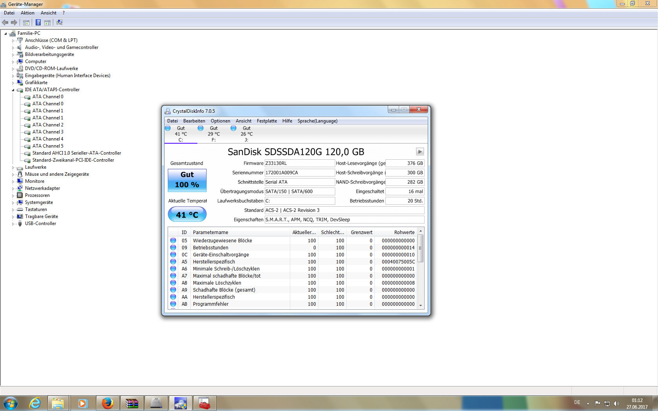The height and width of the screenshot is (411, 658).
Task: Open Festplatte menu in CrystalDiskInfo
Action: click(267, 121)
